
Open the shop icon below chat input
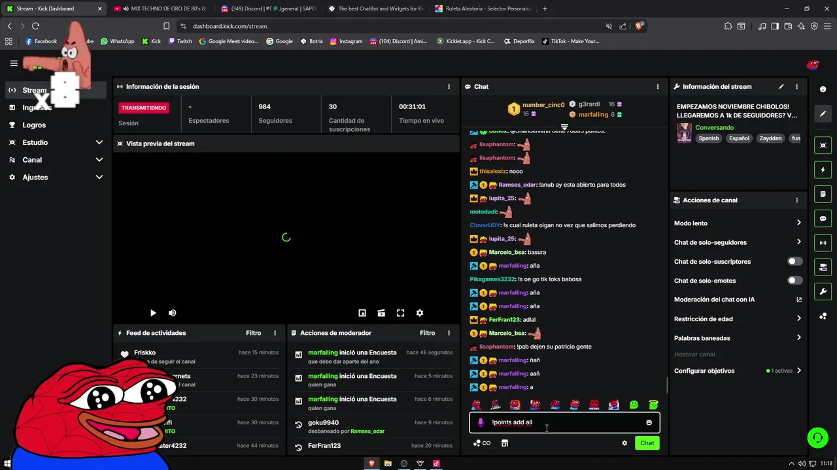coord(505,443)
